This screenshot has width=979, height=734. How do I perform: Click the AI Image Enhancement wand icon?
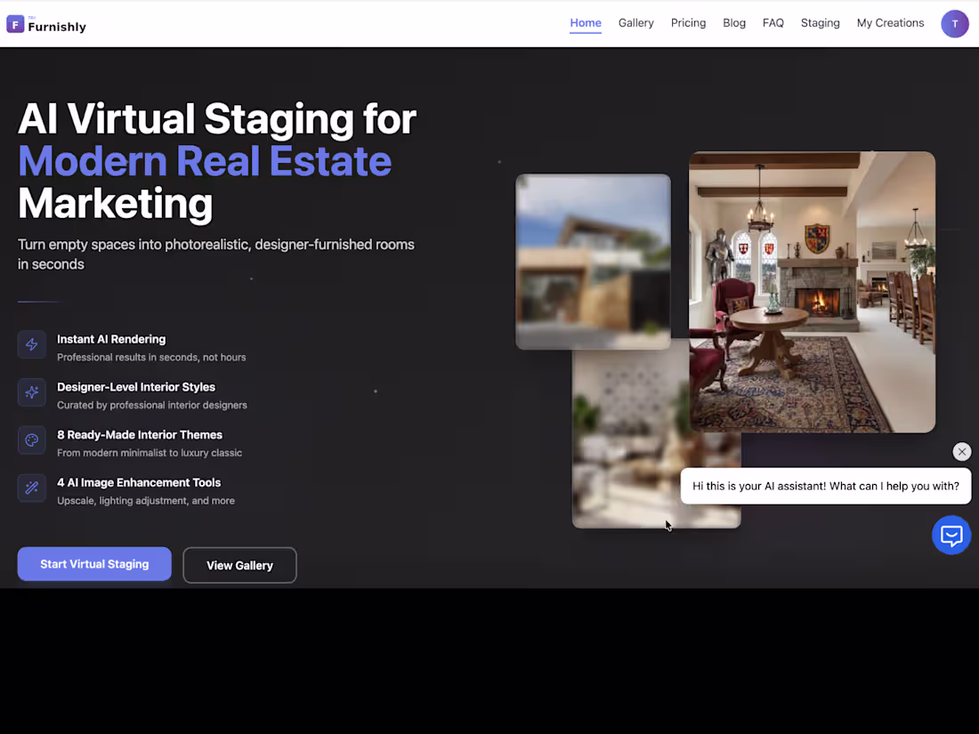pyautogui.click(x=32, y=488)
